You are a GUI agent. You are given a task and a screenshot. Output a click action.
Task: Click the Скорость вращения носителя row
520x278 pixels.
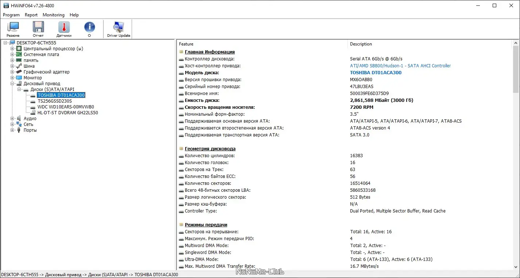[x=345, y=107]
